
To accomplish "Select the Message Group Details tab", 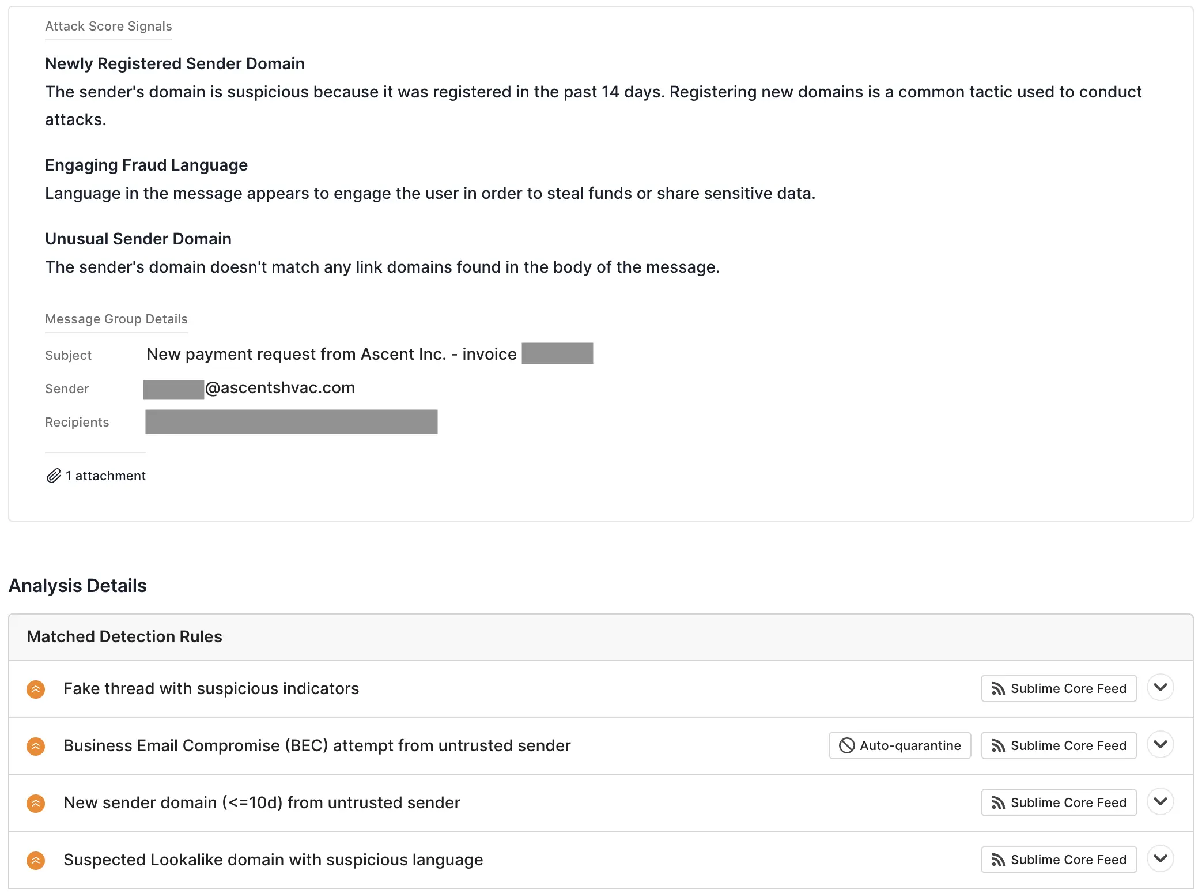I will 116,319.
